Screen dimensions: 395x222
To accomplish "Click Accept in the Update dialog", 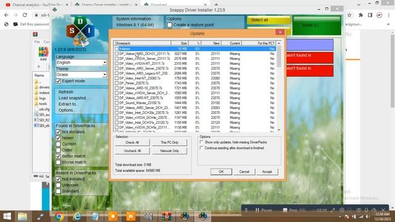I will (x=267, y=171).
